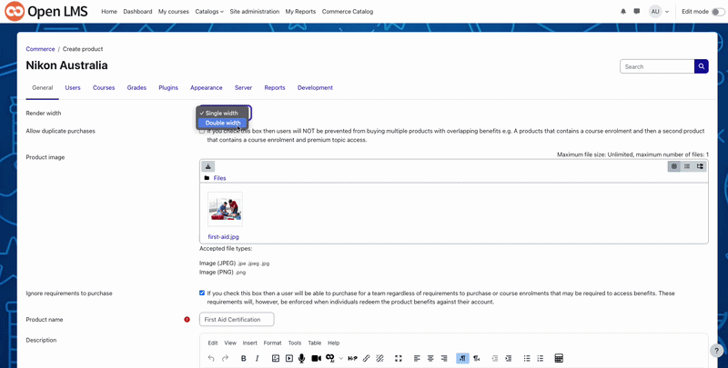Open the editor Table menu
728x368 pixels.
point(315,343)
